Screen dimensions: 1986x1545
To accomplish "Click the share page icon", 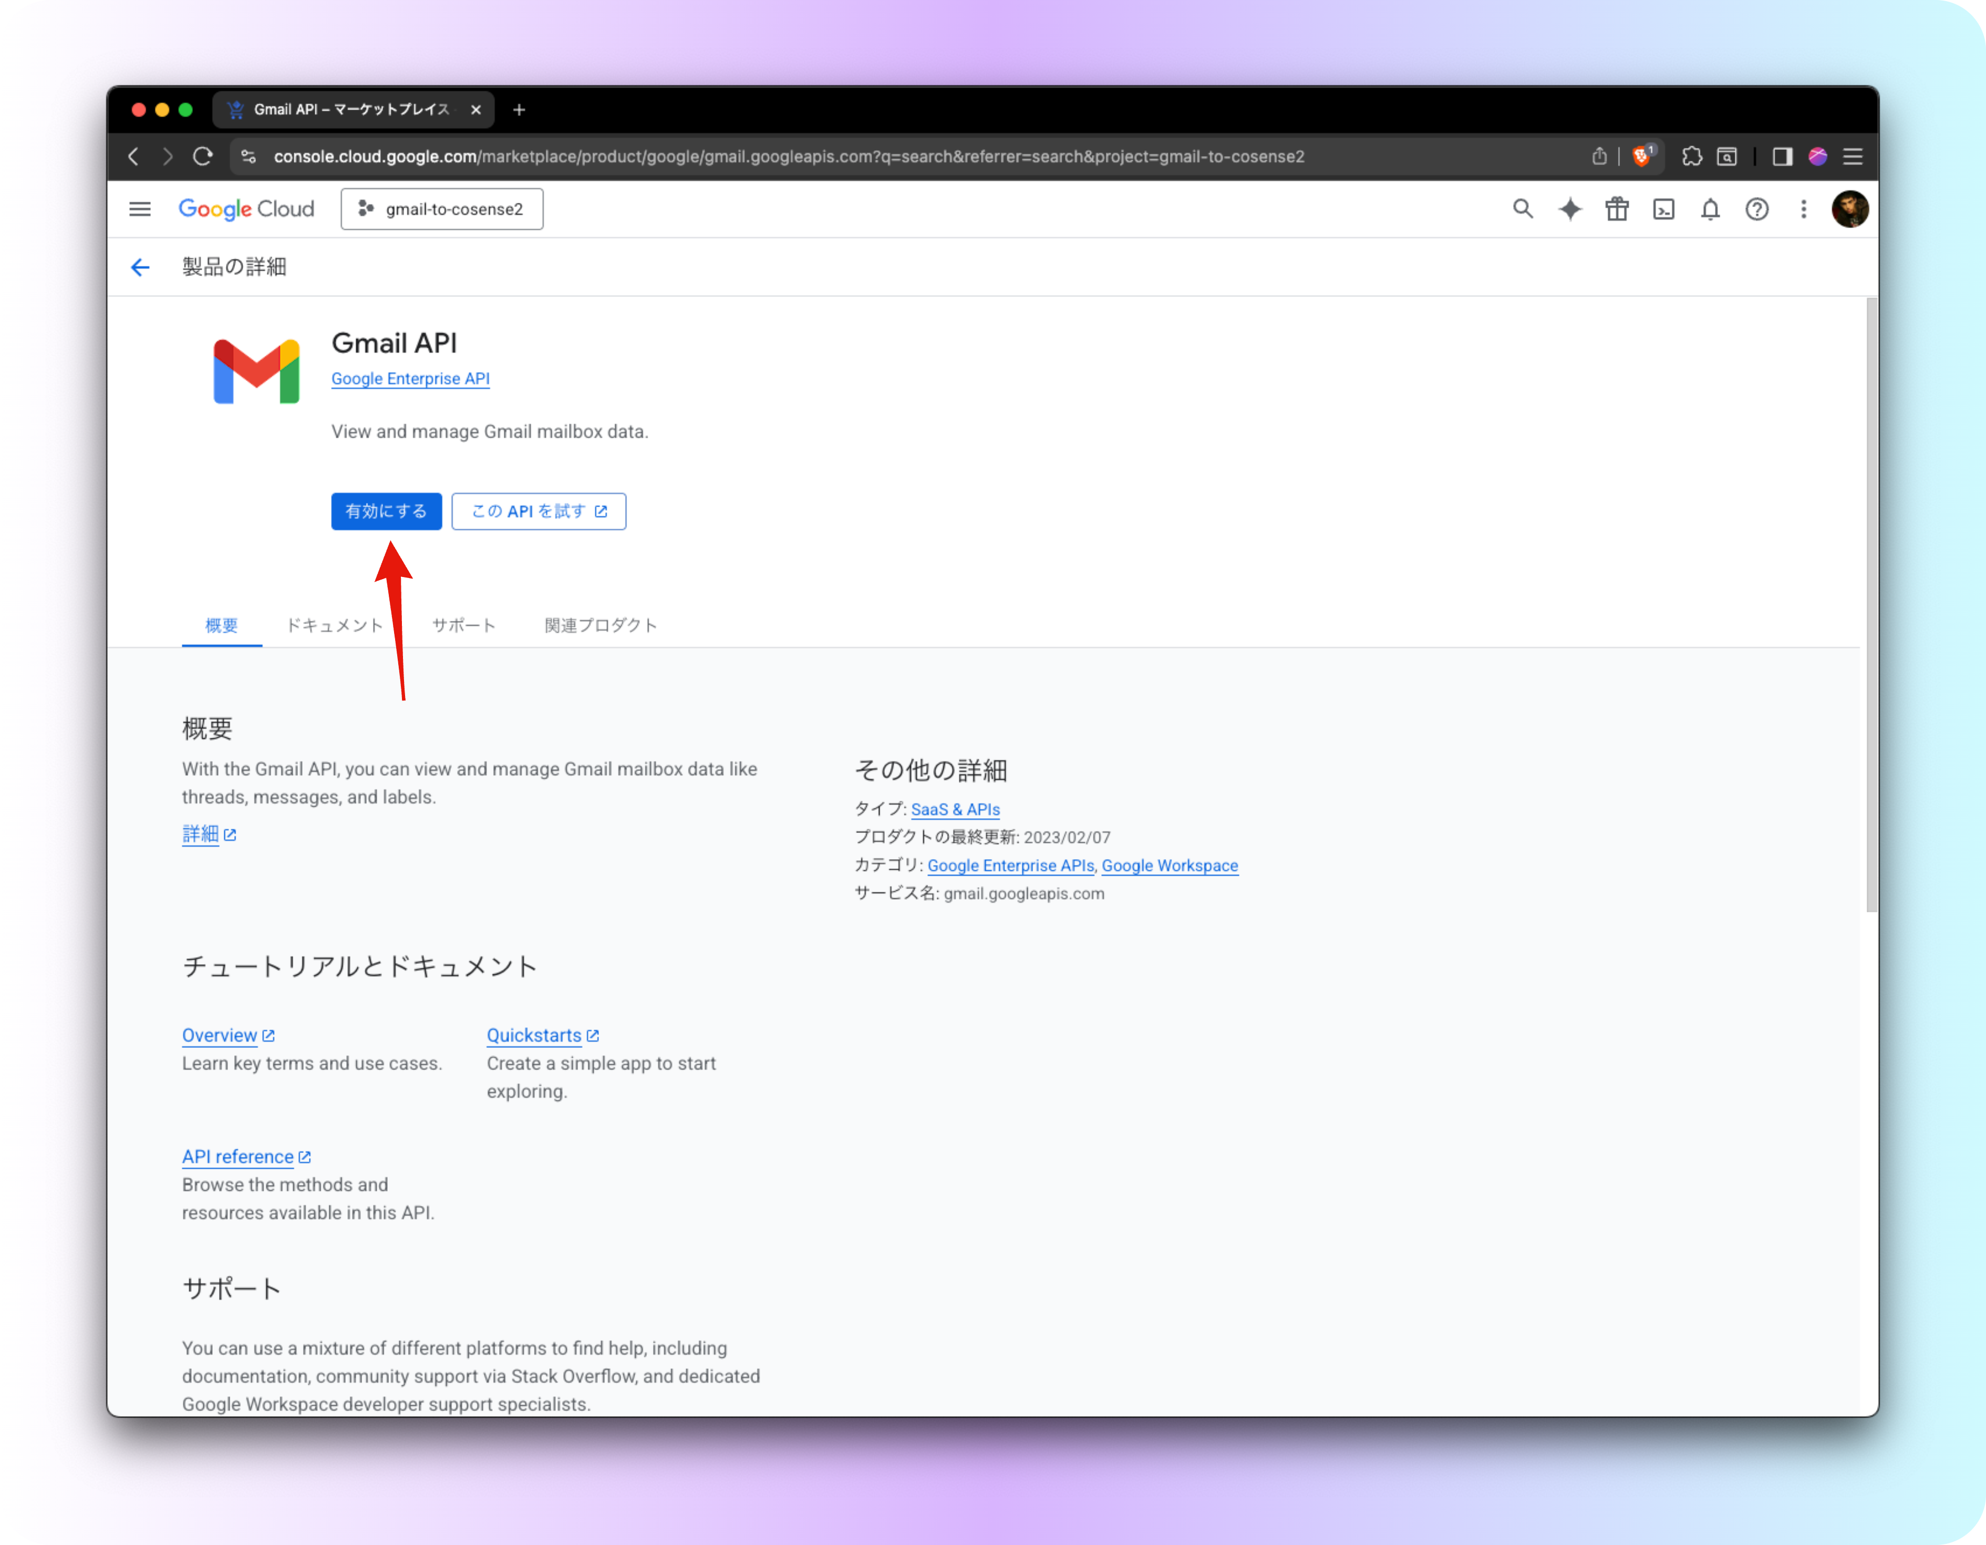I will pos(1599,157).
